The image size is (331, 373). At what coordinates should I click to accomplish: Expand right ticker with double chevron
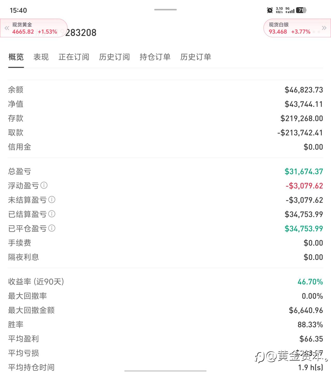(x=324, y=28)
